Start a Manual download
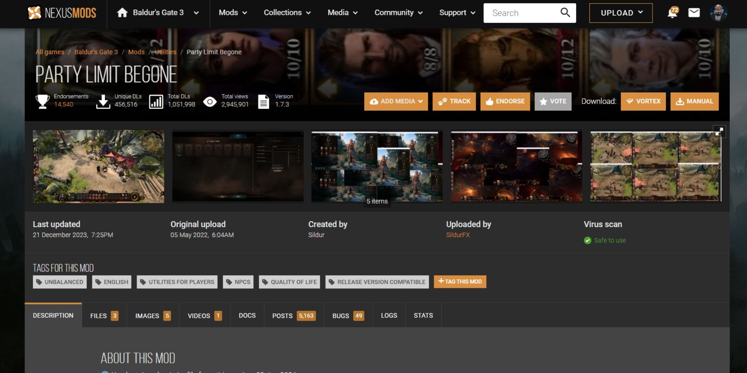Image resolution: width=747 pixels, height=373 pixels. pos(694,101)
